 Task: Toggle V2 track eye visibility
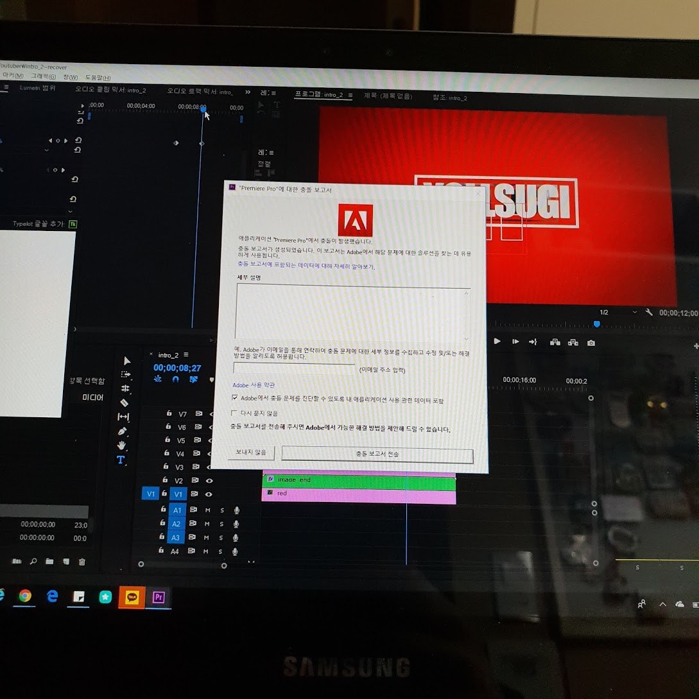(x=209, y=481)
